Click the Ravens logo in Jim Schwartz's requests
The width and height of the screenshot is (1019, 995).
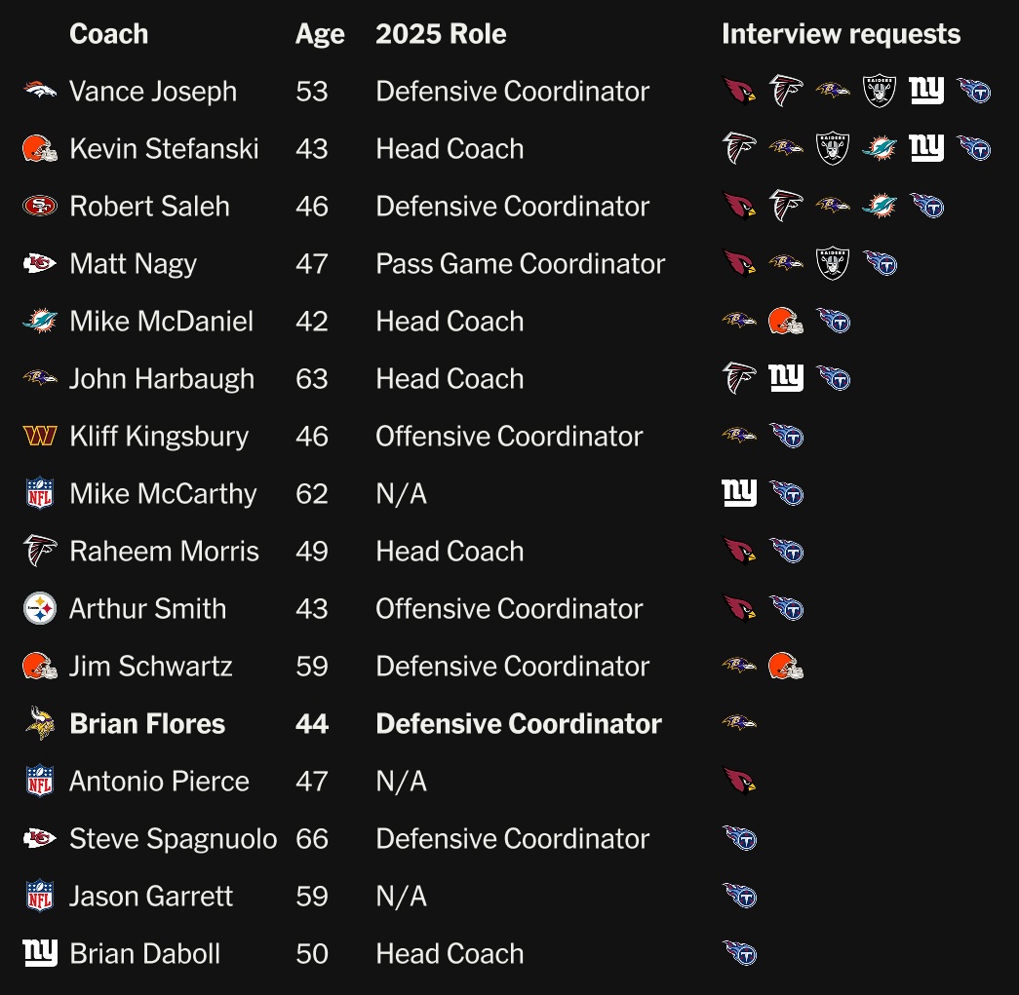point(739,667)
